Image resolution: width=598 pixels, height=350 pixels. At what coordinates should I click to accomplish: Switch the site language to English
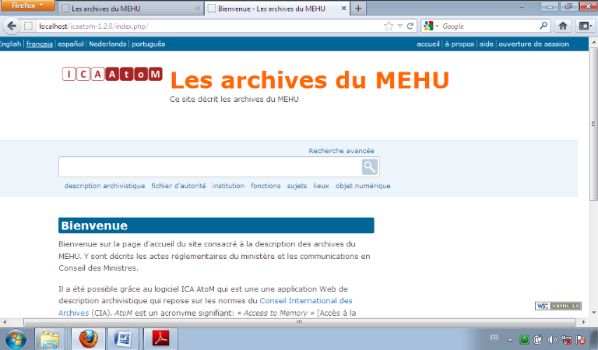click(10, 44)
